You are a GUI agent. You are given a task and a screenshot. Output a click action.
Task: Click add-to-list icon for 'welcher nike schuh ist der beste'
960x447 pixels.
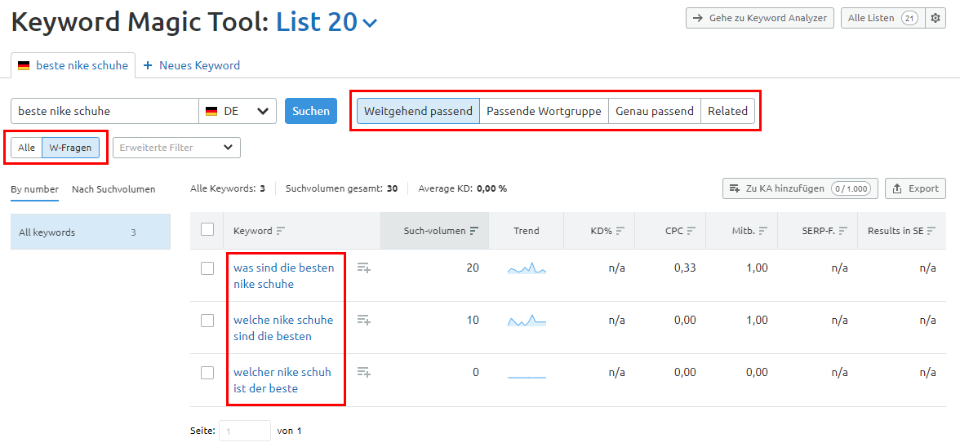(x=364, y=372)
